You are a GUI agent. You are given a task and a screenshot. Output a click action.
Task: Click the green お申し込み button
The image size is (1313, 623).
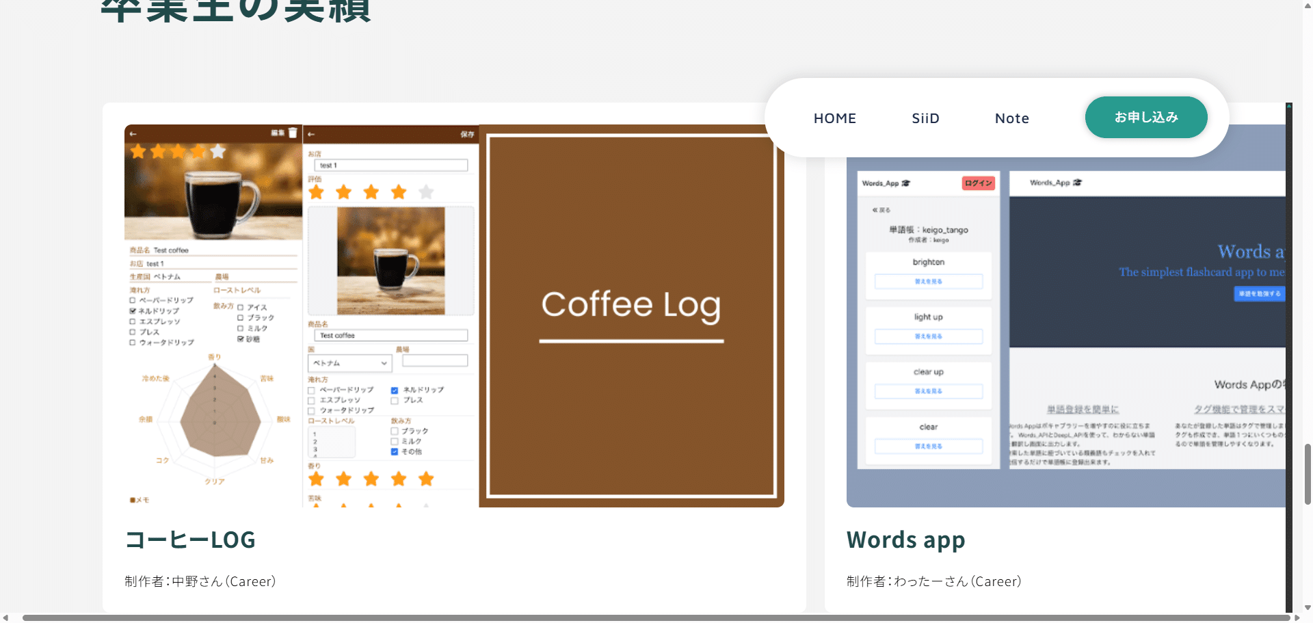point(1146,117)
